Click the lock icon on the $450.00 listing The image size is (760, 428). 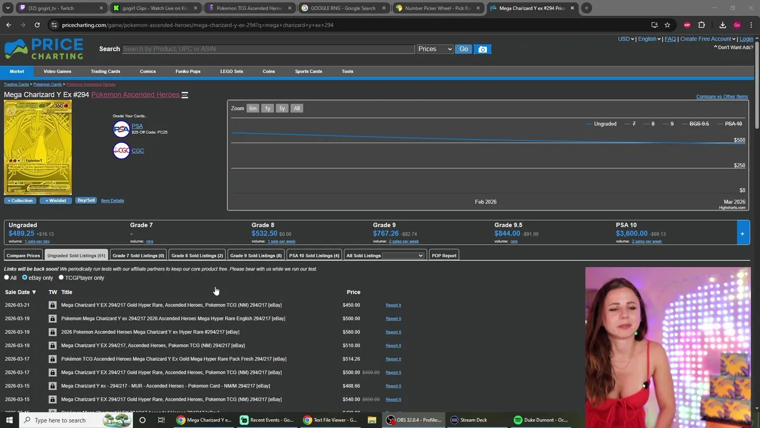pos(52,305)
